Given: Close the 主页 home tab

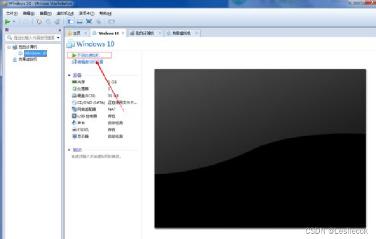Looking at the screenshot, I should [x=86, y=33].
